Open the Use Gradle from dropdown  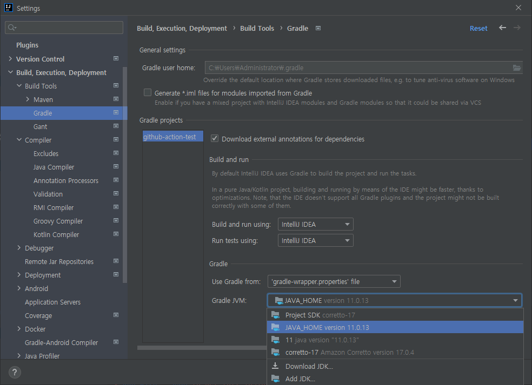coord(334,281)
